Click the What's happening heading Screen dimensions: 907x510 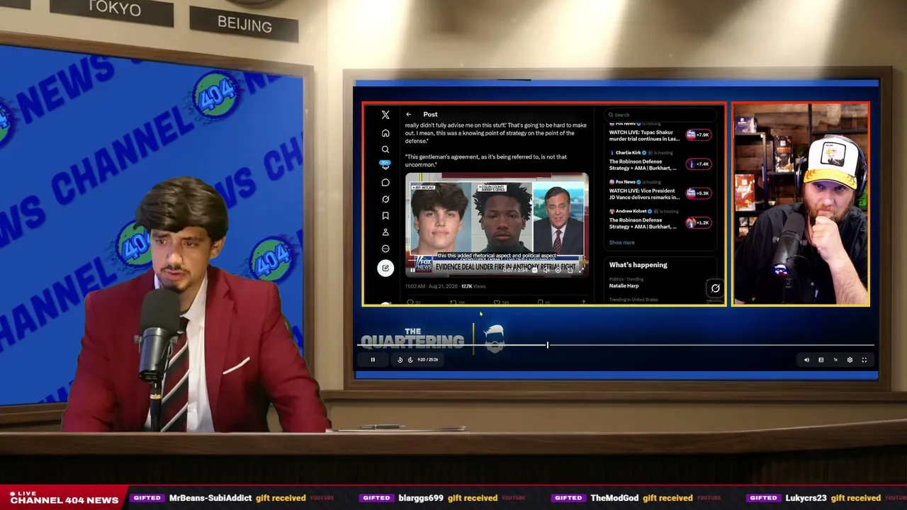point(638,265)
